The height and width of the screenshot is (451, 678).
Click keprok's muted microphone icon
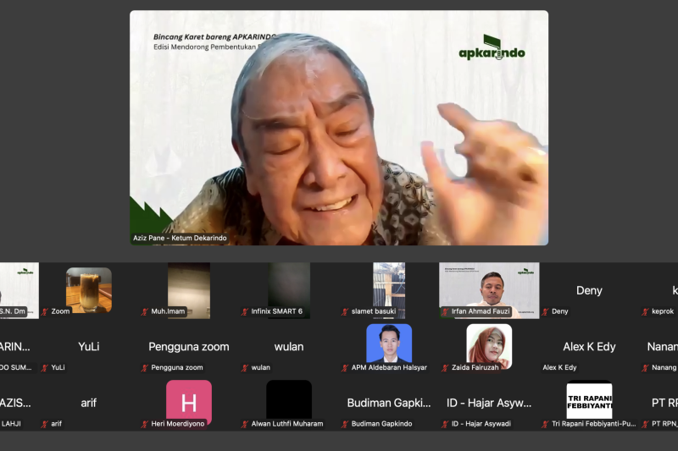click(x=645, y=311)
